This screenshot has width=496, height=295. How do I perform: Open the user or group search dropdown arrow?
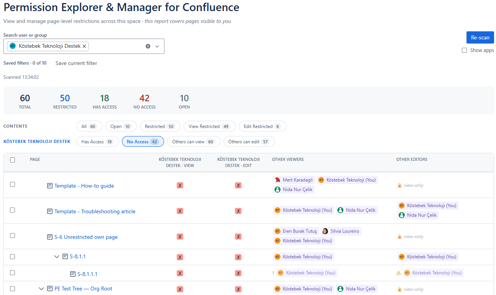pos(157,46)
